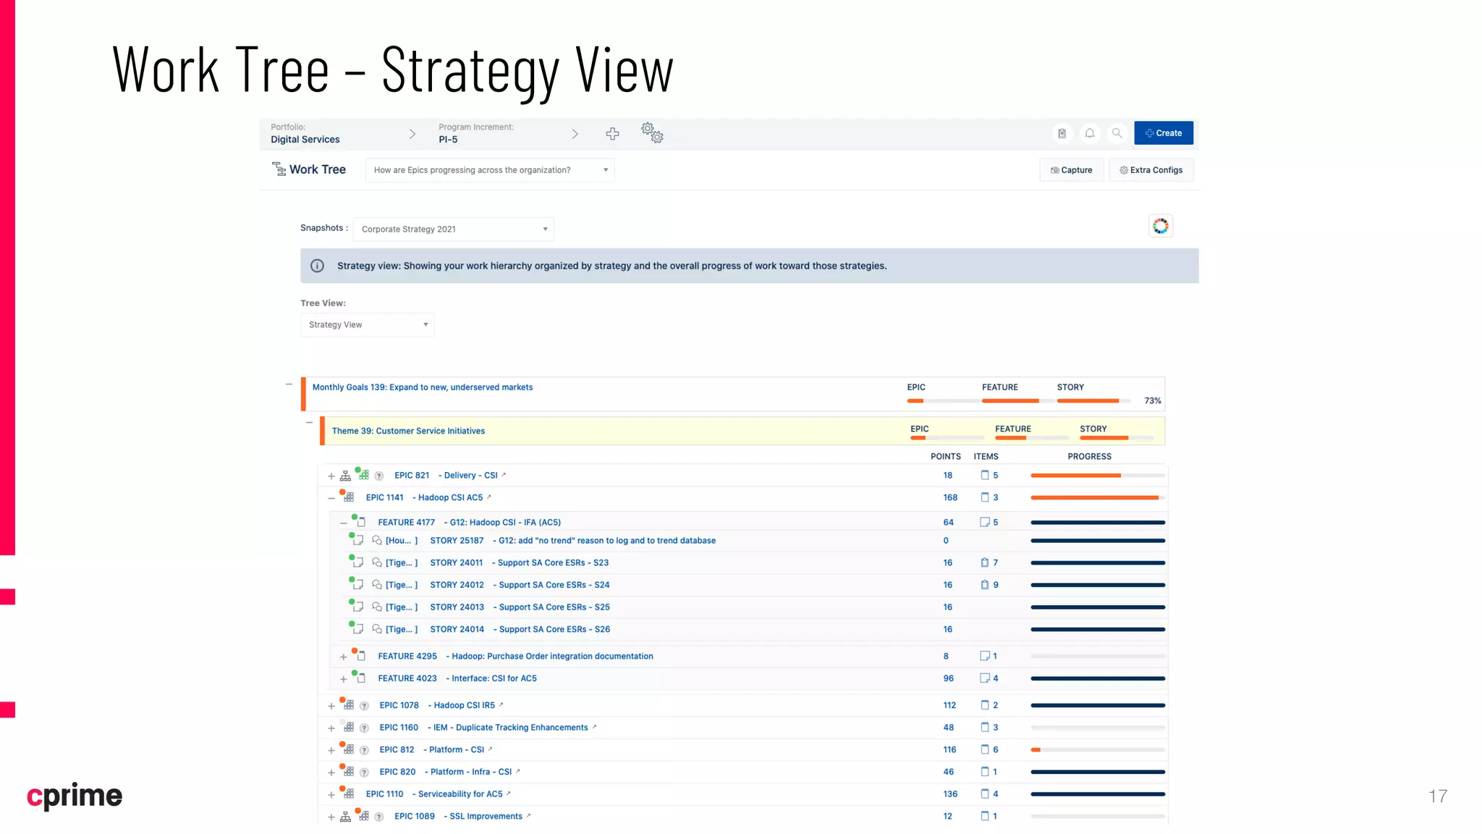Open external link arrow next to EPIC 1110
The width and height of the screenshot is (1482, 834).
(x=509, y=793)
